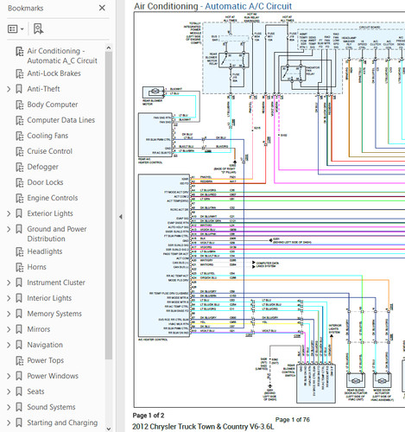
Task: Collapse the navigation pane with arrow
Action: coord(121,217)
